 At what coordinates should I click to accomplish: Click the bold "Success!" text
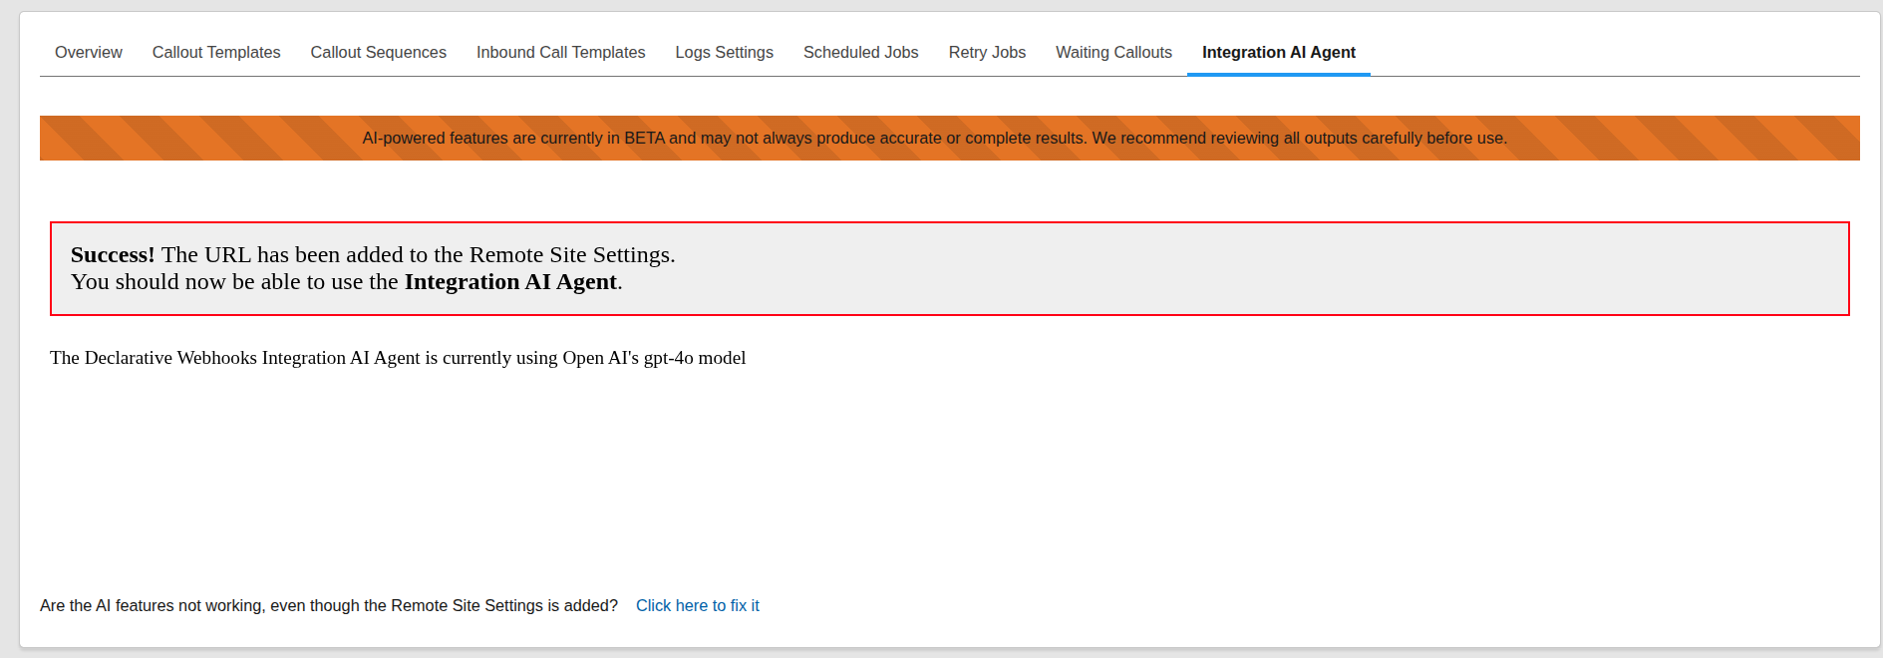[113, 255]
